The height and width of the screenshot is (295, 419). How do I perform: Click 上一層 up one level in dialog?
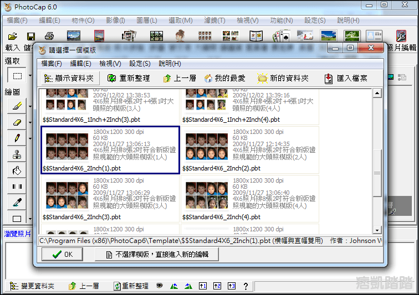[x=180, y=78]
